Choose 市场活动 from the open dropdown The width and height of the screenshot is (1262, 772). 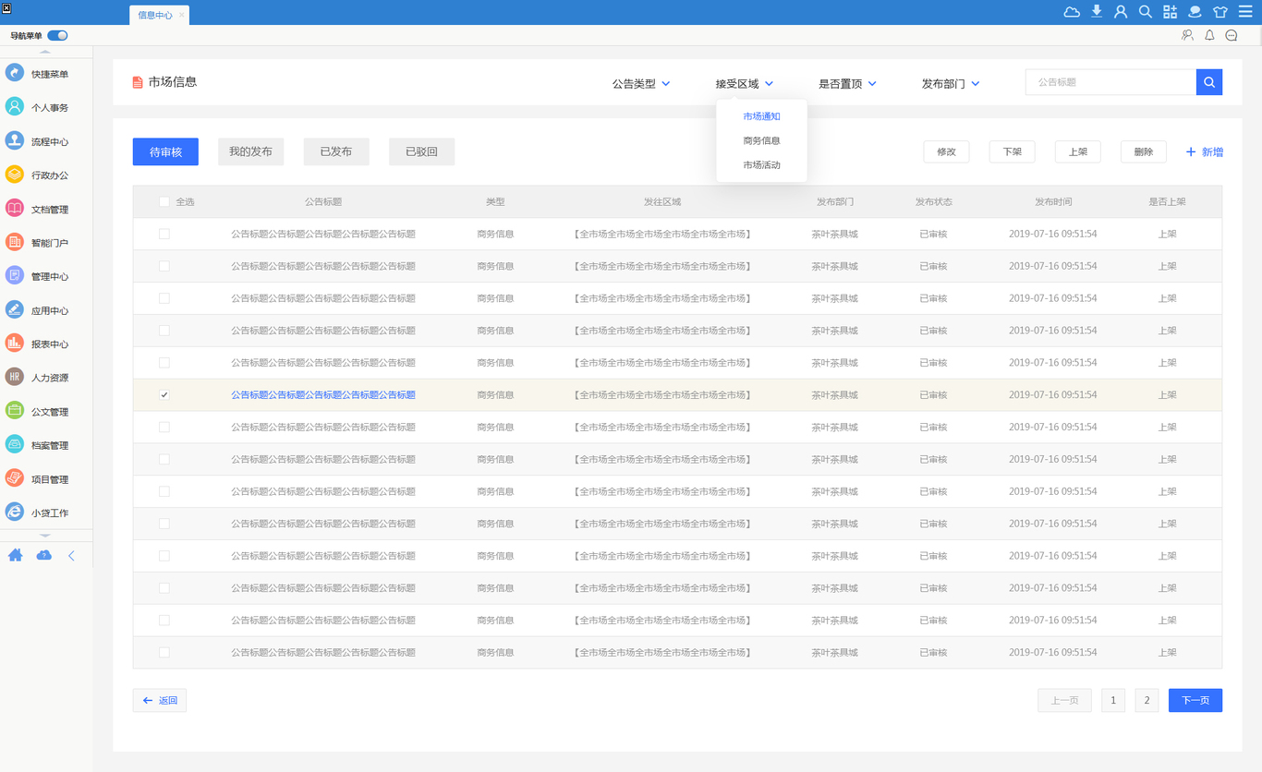pos(761,164)
